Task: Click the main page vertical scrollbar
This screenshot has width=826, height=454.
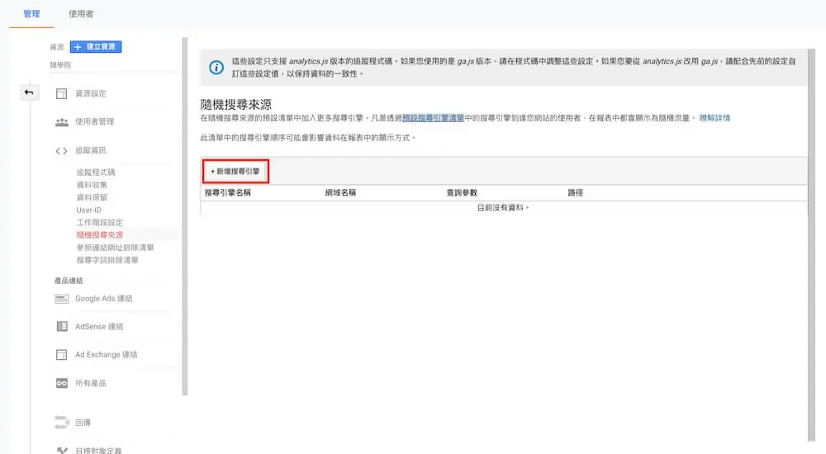Action: pyautogui.click(x=811, y=245)
